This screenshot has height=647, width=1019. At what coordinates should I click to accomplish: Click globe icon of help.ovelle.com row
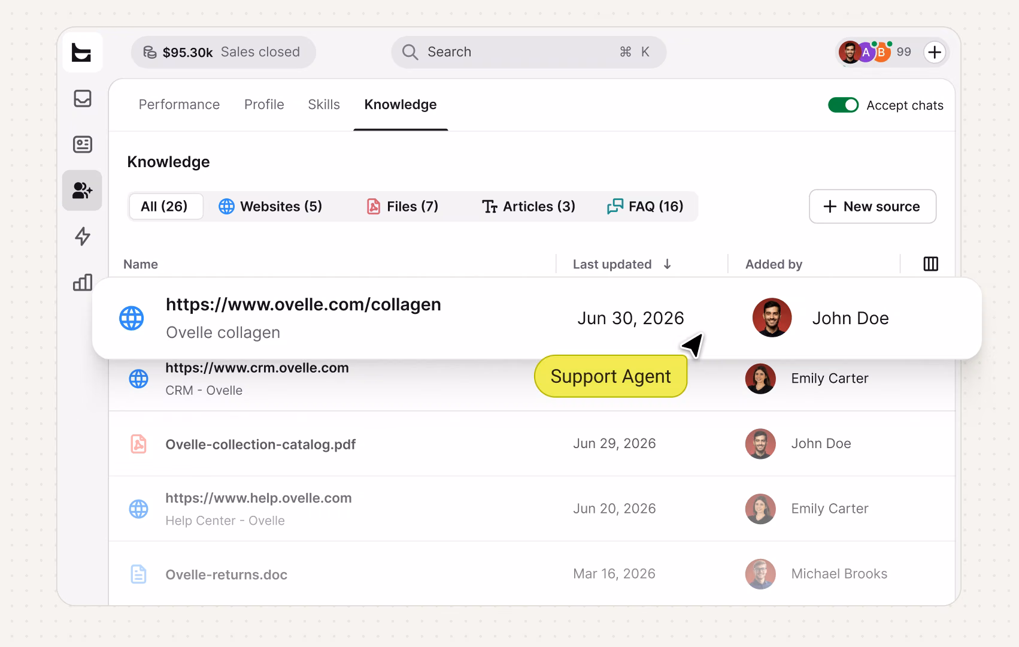[x=139, y=509]
